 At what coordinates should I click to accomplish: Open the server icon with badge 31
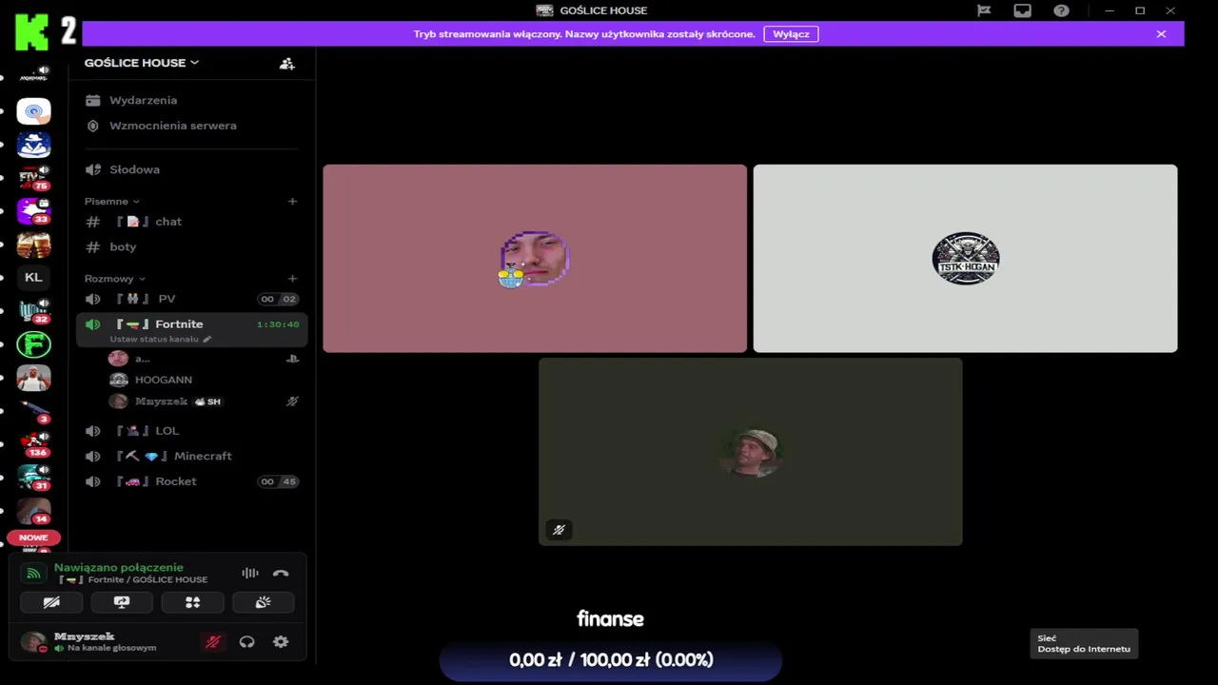pyautogui.click(x=33, y=477)
